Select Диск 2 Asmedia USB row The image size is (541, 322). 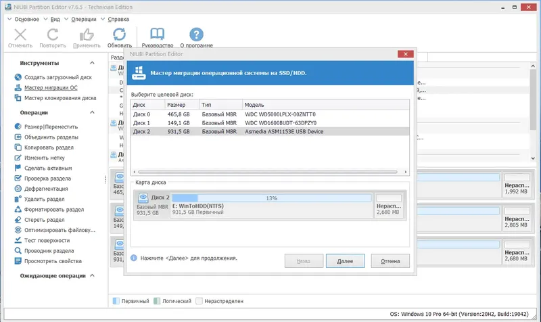click(x=270, y=131)
